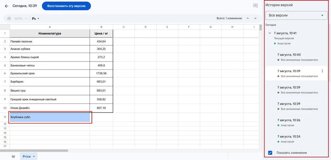Open the currency format dropdown
This screenshot has height=160, width=331.
(x=35, y=18)
